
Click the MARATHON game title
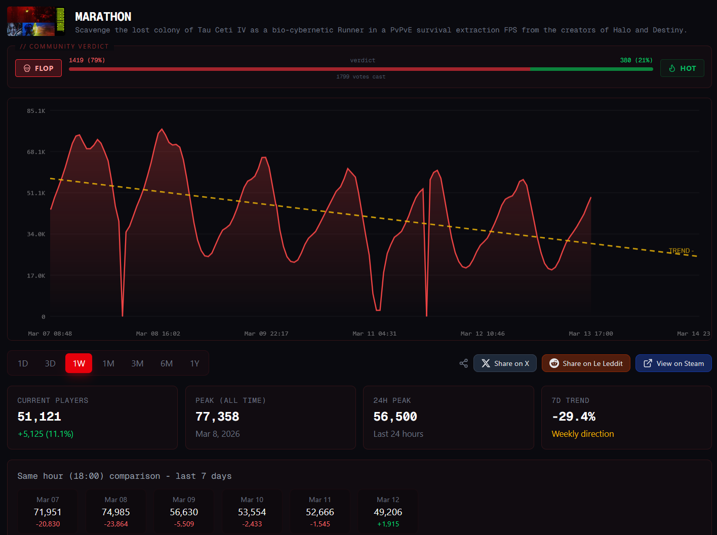[103, 17]
